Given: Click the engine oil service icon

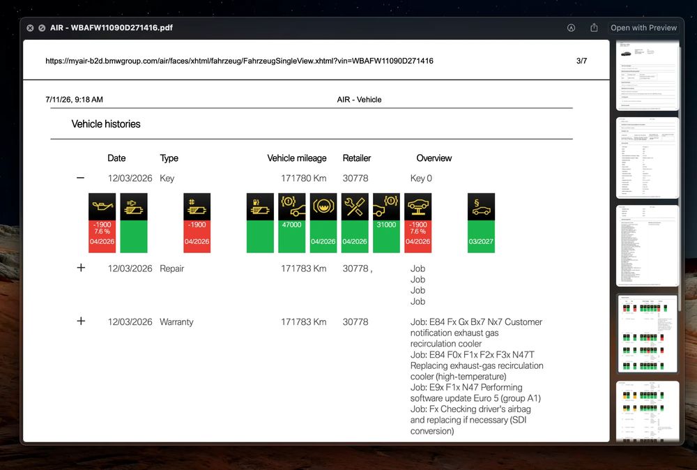Looking at the screenshot, I should click(x=102, y=206).
